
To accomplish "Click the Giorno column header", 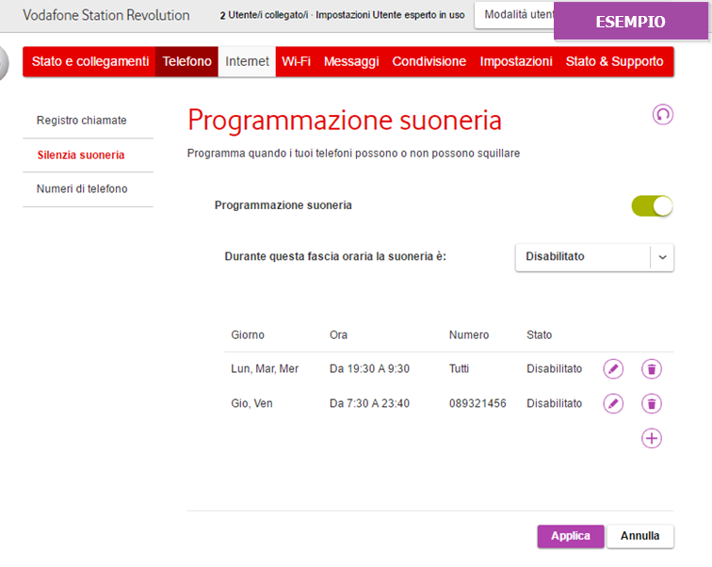I will coord(248,335).
